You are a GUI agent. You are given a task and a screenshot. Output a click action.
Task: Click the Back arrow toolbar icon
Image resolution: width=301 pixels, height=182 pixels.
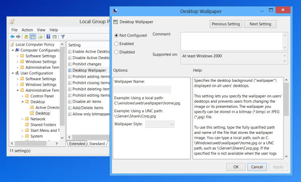(12, 37)
